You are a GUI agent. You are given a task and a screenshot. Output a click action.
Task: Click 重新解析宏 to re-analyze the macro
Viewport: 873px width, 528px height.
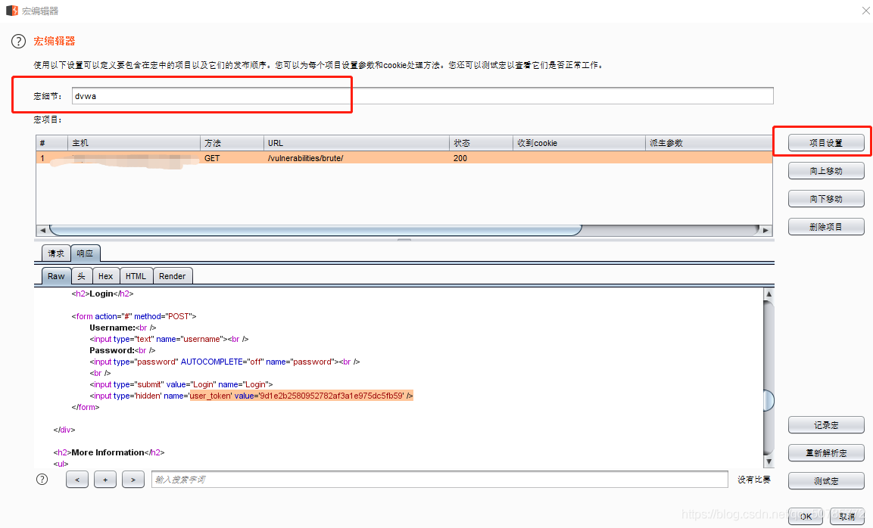click(x=825, y=452)
